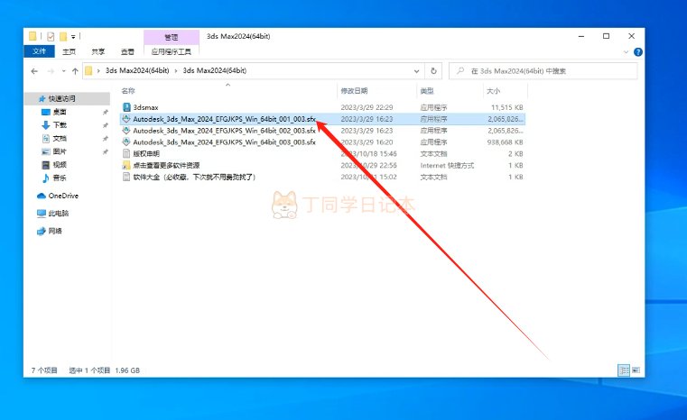
Task: Sort by the 大小 column header
Action: tap(493, 91)
